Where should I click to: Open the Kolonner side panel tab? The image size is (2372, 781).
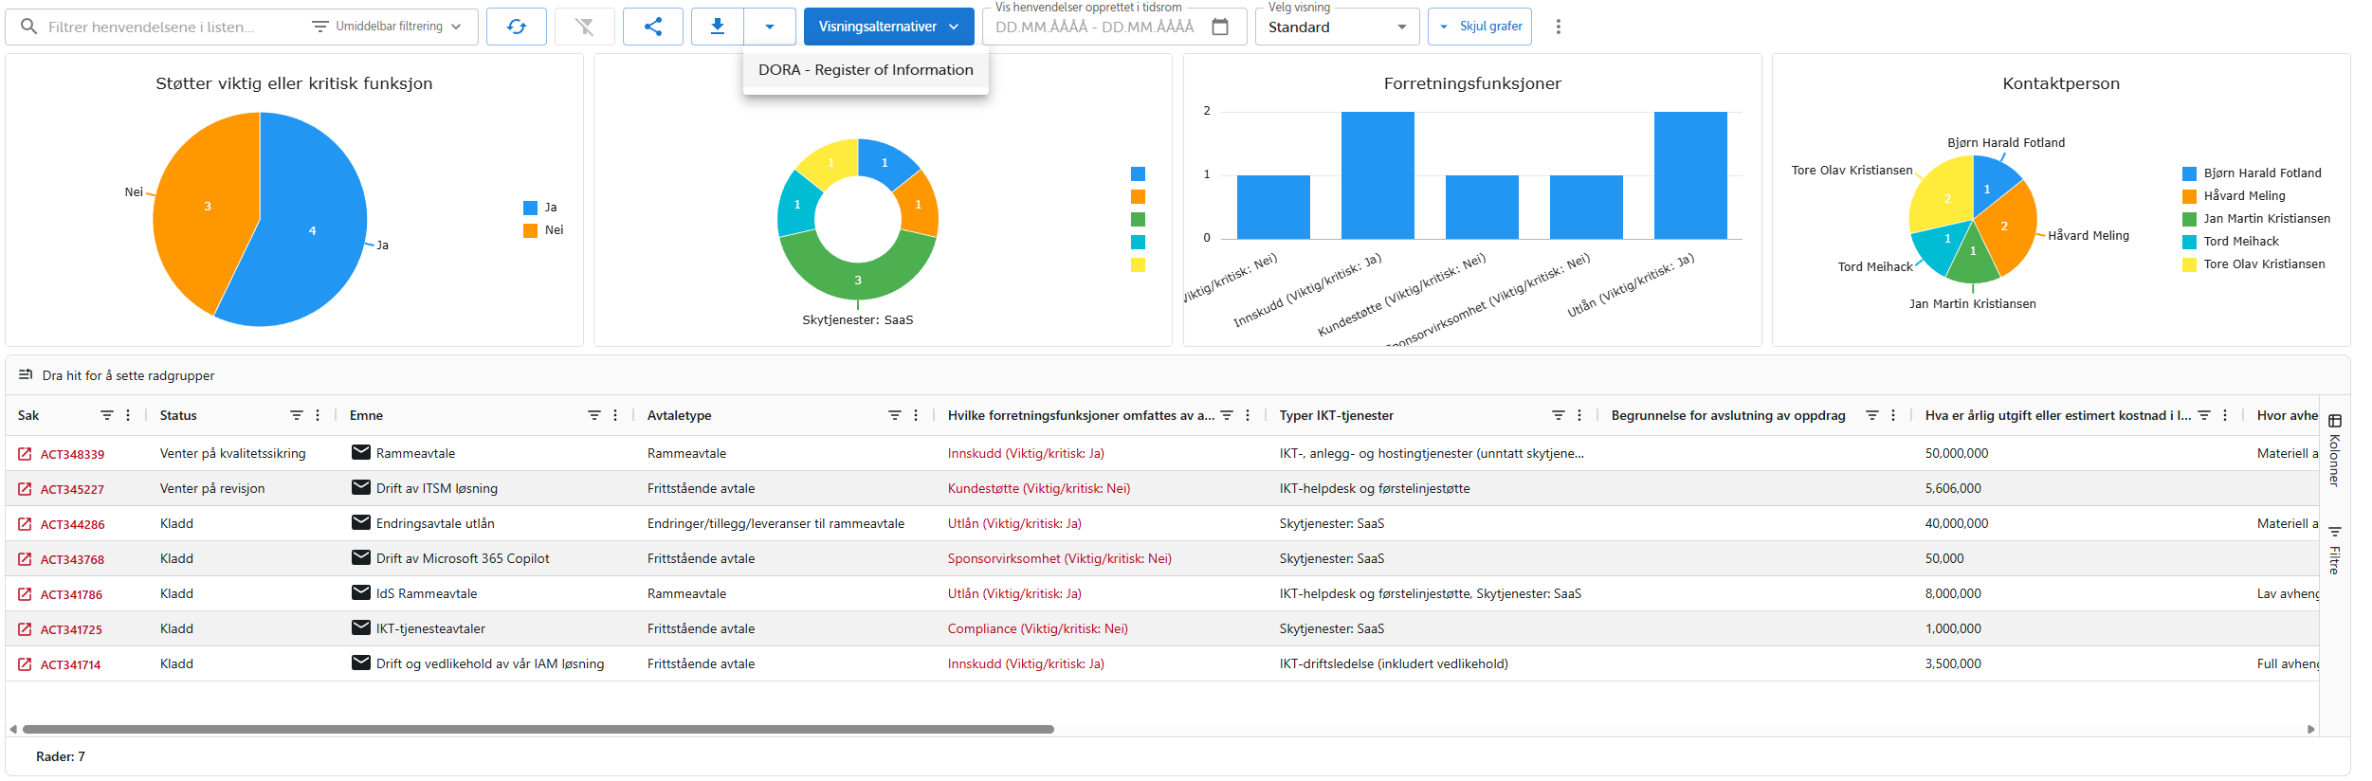click(2334, 450)
